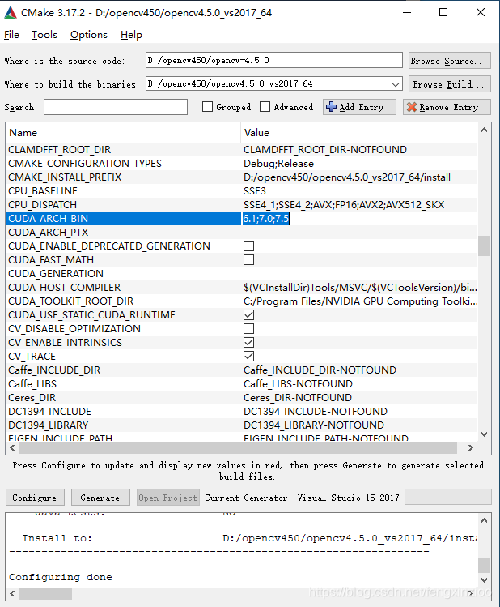Click the Configure button
This screenshot has width=500, height=607.
tap(35, 498)
